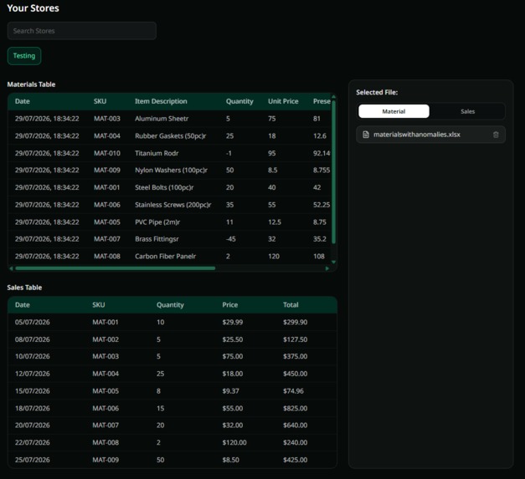This screenshot has height=479, width=525.
Task: Click the $74.96 total in Sales Table
Action: [x=293, y=391]
